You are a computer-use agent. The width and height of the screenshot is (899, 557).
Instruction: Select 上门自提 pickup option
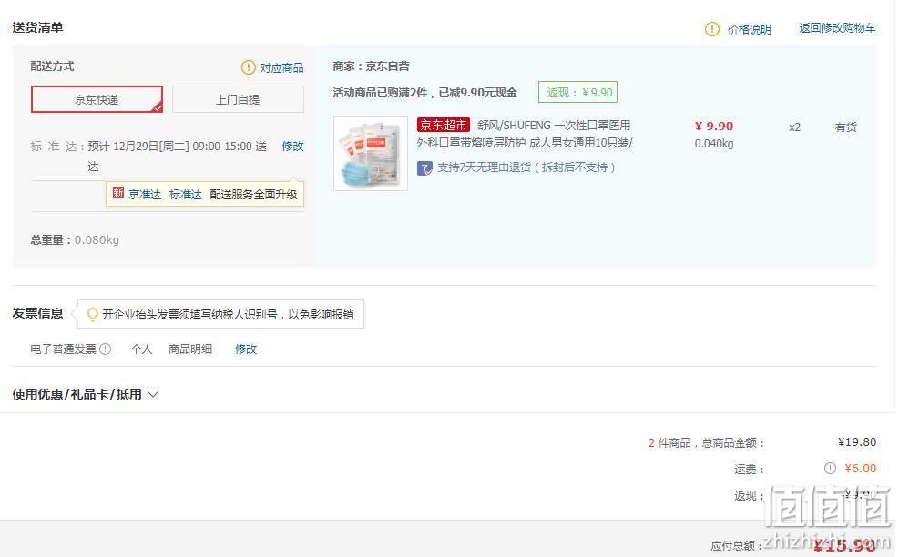[x=238, y=100]
